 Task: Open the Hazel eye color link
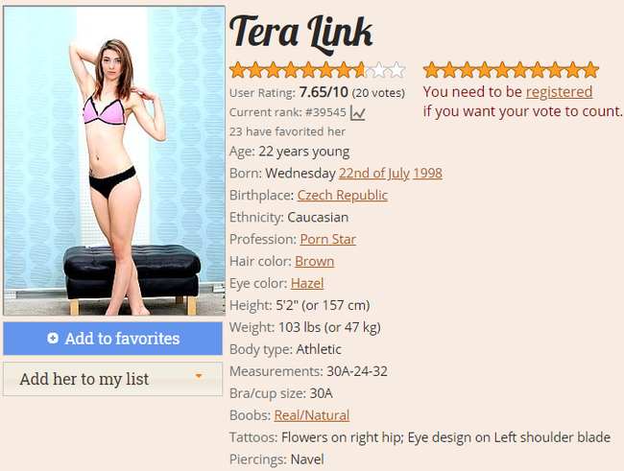point(307,283)
